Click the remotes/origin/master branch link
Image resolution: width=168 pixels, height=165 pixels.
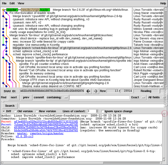pos(47,133)
